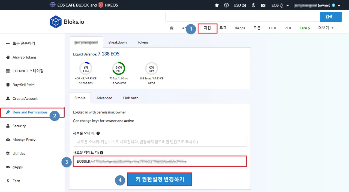Click the star favorites icon in top bar
Viewport: 349px width, 192px height.
tap(217, 5)
